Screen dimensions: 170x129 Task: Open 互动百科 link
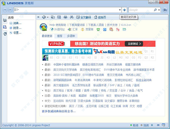pyautogui.click(x=59, y=101)
